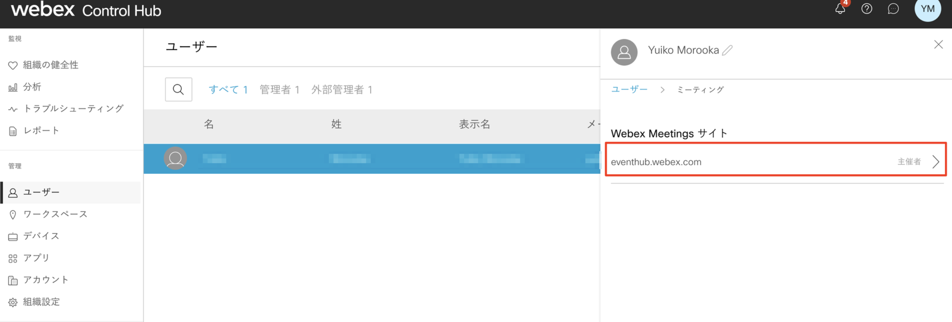This screenshot has width=952, height=322.
Task: Open the help question mark icon
Action: [867, 9]
